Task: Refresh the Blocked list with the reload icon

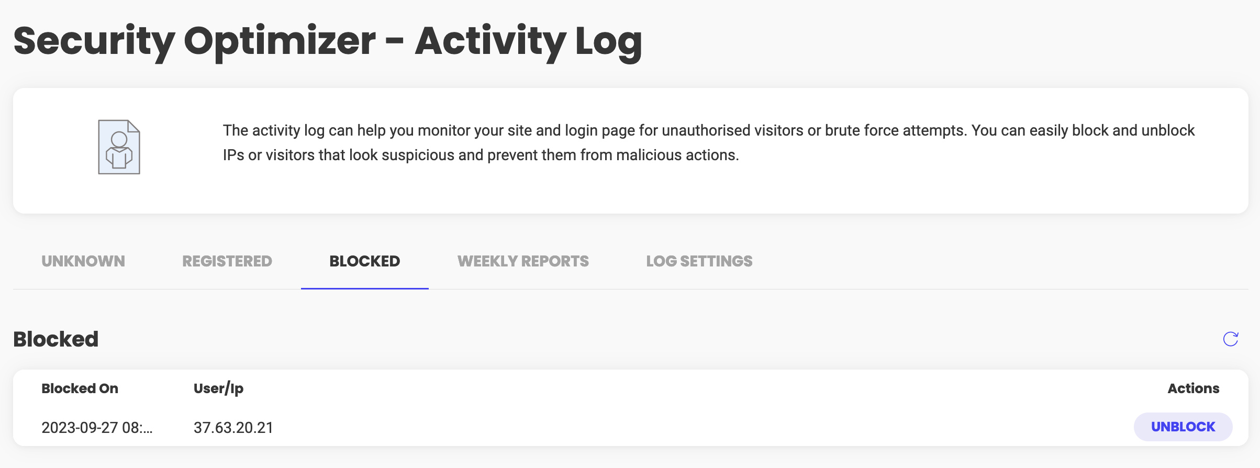Action: [1230, 339]
